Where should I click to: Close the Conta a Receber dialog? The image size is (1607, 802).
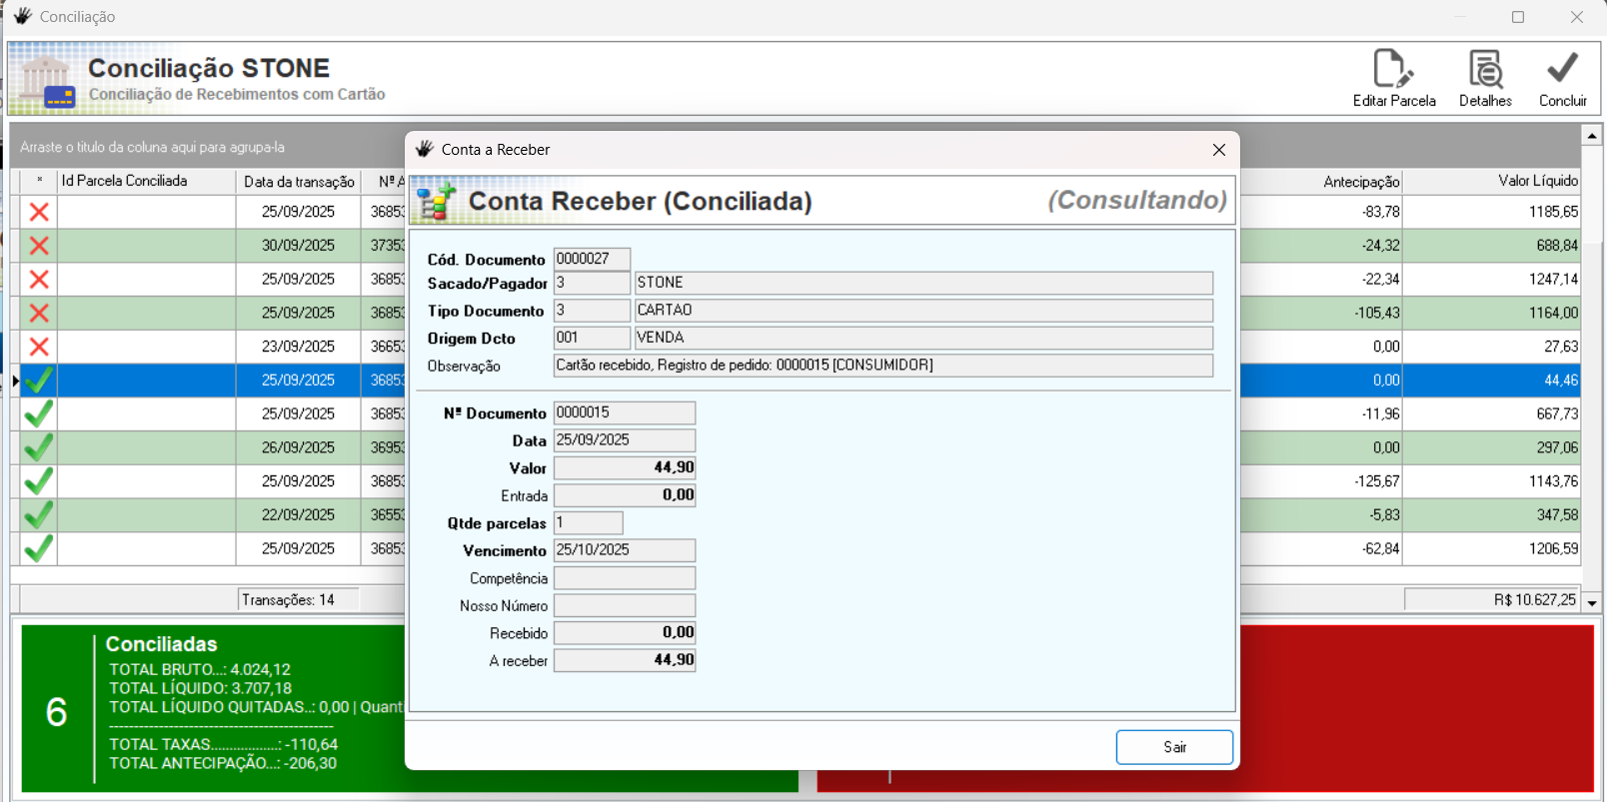(1218, 150)
